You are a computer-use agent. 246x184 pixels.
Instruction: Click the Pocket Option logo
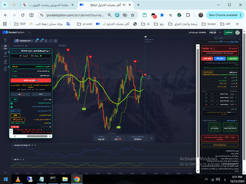coord(13,32)
